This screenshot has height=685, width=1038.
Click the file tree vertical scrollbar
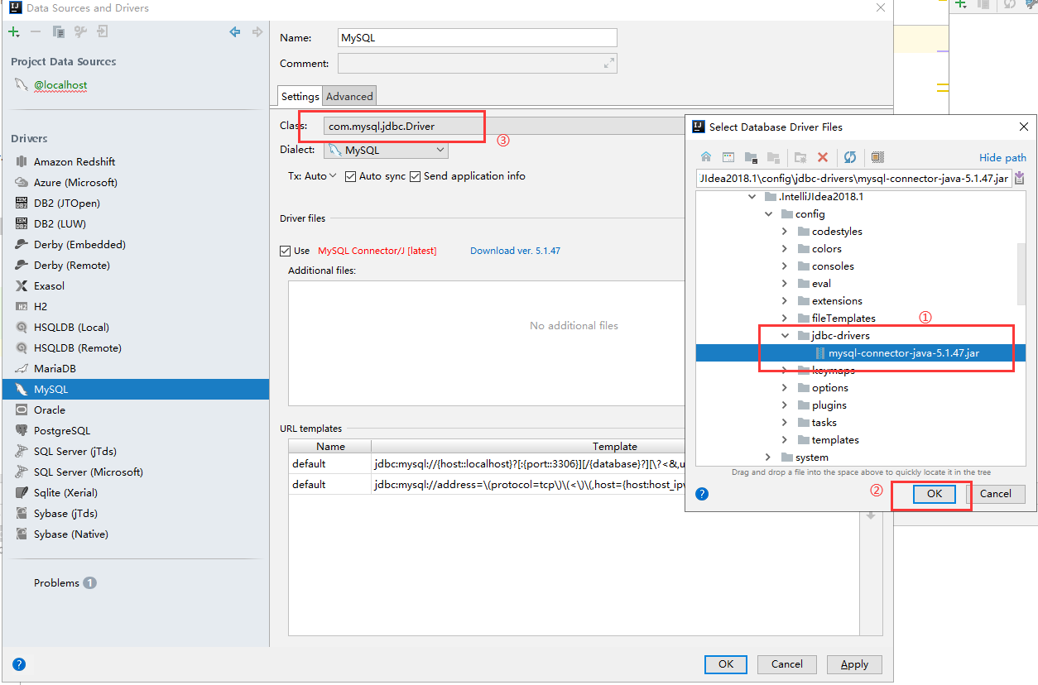point(1021,274)
